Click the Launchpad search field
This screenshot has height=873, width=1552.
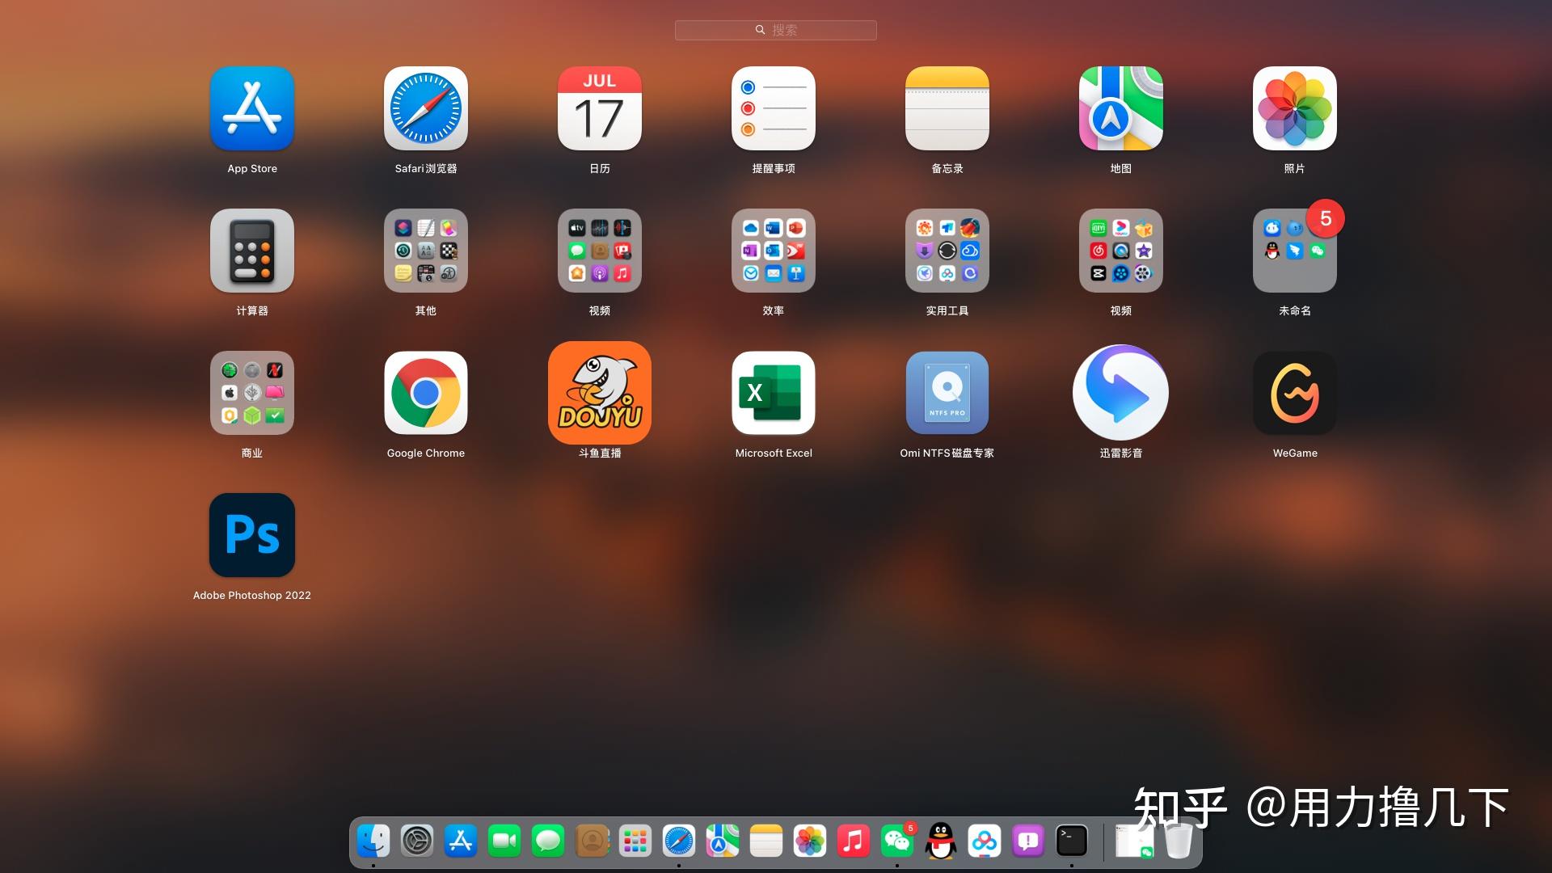pyautogui.click(x=775, y=30)
